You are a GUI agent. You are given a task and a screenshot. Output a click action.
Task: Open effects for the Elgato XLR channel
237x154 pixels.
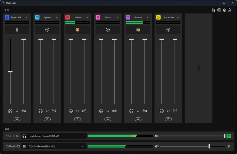click(17, 119)
